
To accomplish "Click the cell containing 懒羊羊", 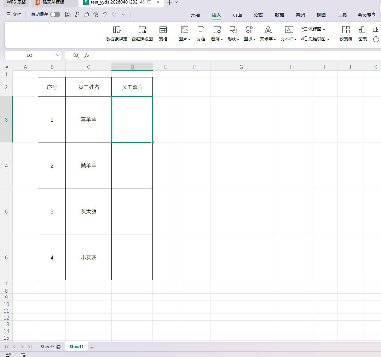I will 89,165.
